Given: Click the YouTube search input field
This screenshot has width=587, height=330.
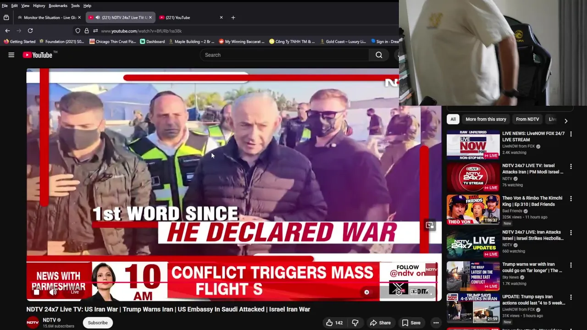Looking at the screenshot, I should point(284,55).
